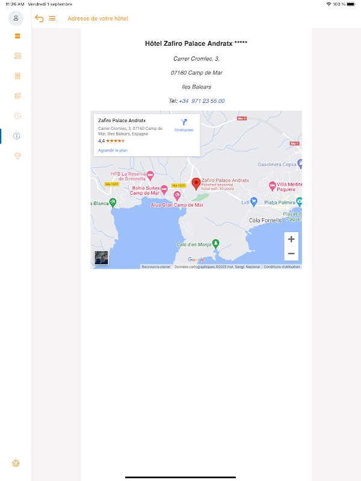Select the blue info icon
The height and width of the screenshot is (481, 361).
coord(17,136)
